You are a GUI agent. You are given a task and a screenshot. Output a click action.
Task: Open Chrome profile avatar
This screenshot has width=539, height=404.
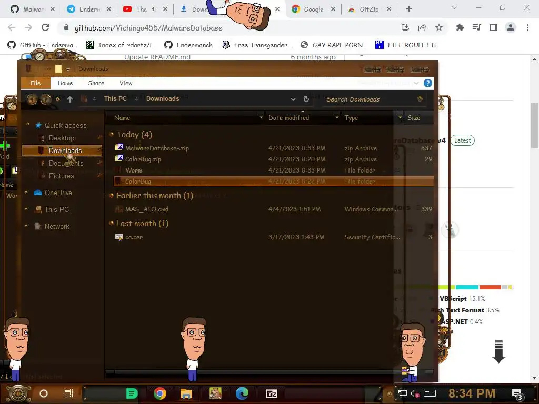click(511, 27)
